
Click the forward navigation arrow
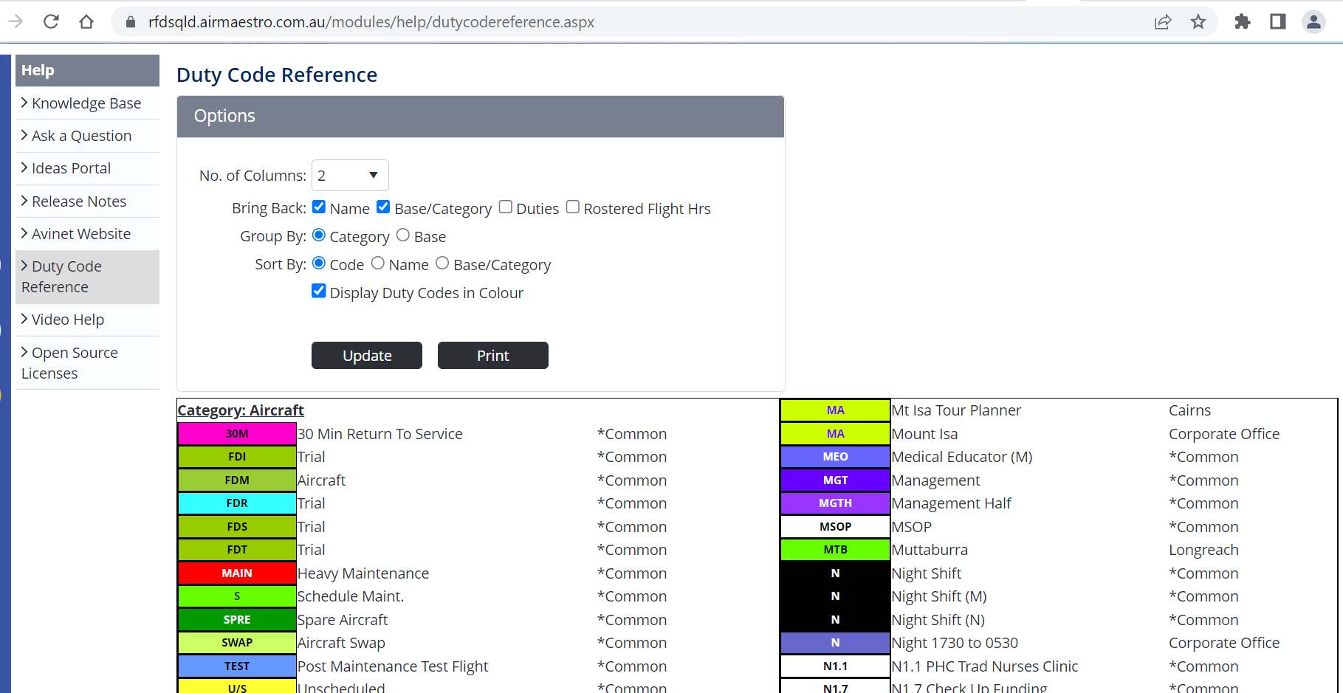[x=16, y=21]
